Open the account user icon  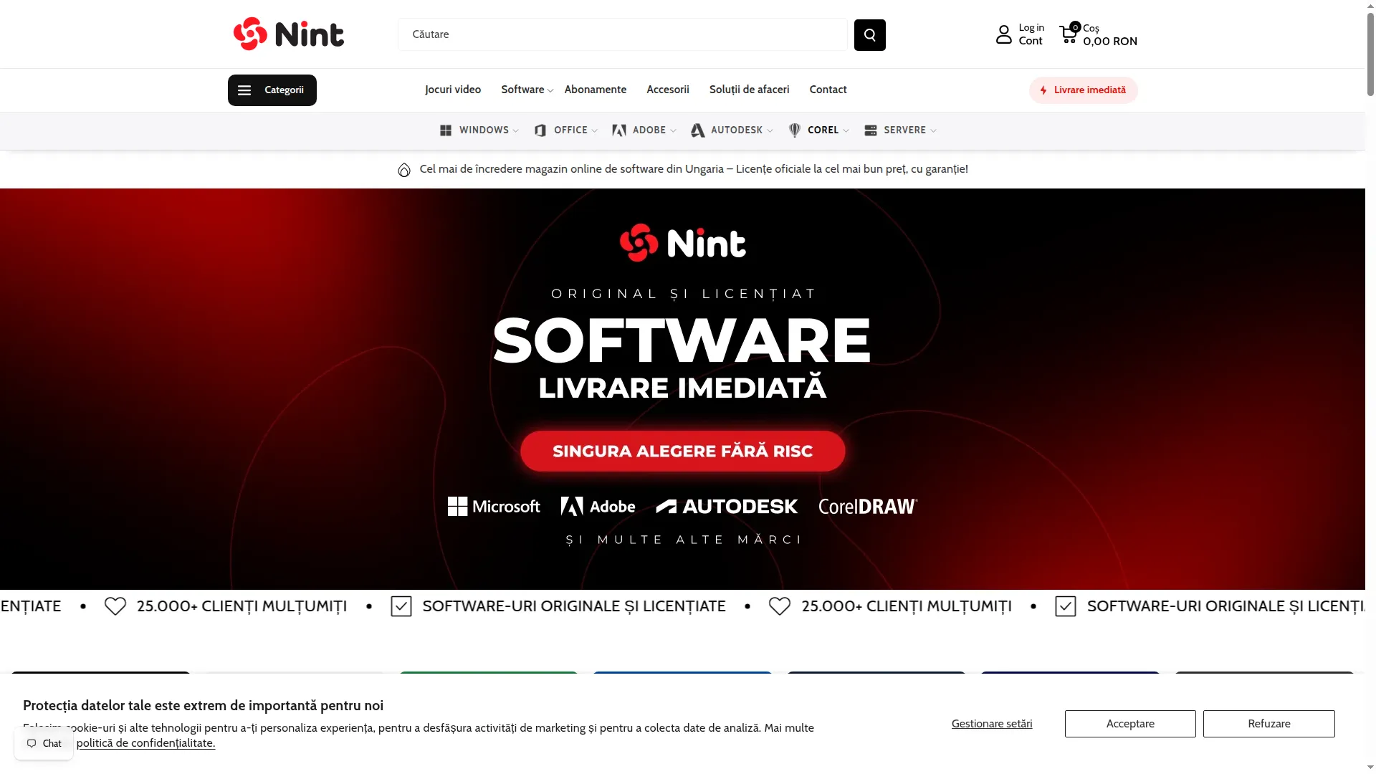click(x=1003, y=34)
